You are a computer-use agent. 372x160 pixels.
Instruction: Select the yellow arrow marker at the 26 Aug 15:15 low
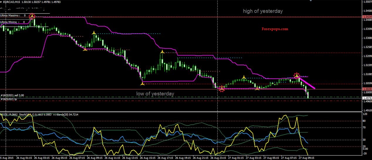[x=142, y=84]
